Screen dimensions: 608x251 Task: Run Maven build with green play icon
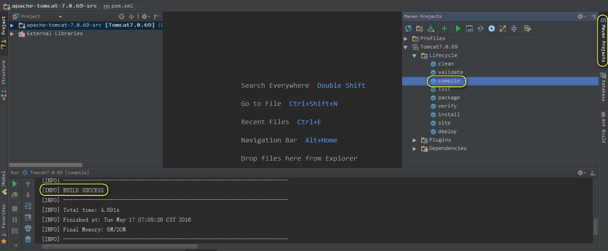point(458,28)
